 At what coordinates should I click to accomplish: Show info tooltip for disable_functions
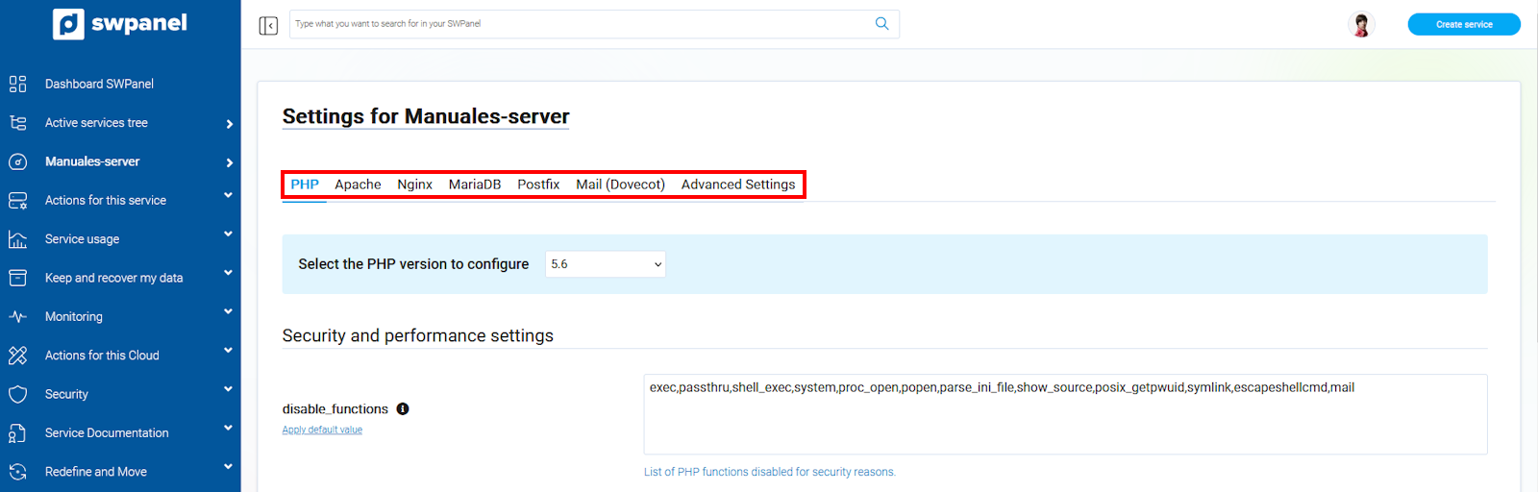(x=403, y=408)
